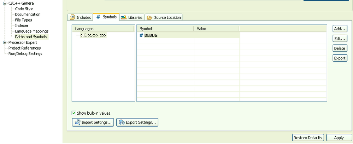Click the Export Settings... button

(x=137, y=122)
